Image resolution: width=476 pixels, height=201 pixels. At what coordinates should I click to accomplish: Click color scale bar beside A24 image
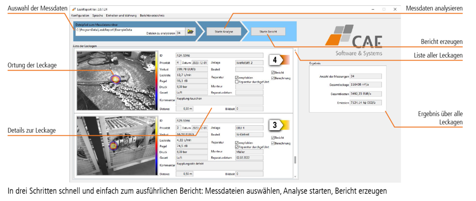[x=156, y=81]
